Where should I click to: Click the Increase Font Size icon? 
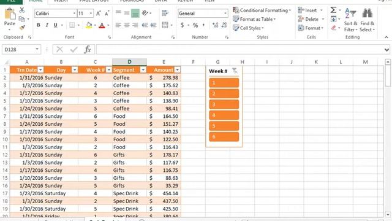tap(98, 14)
